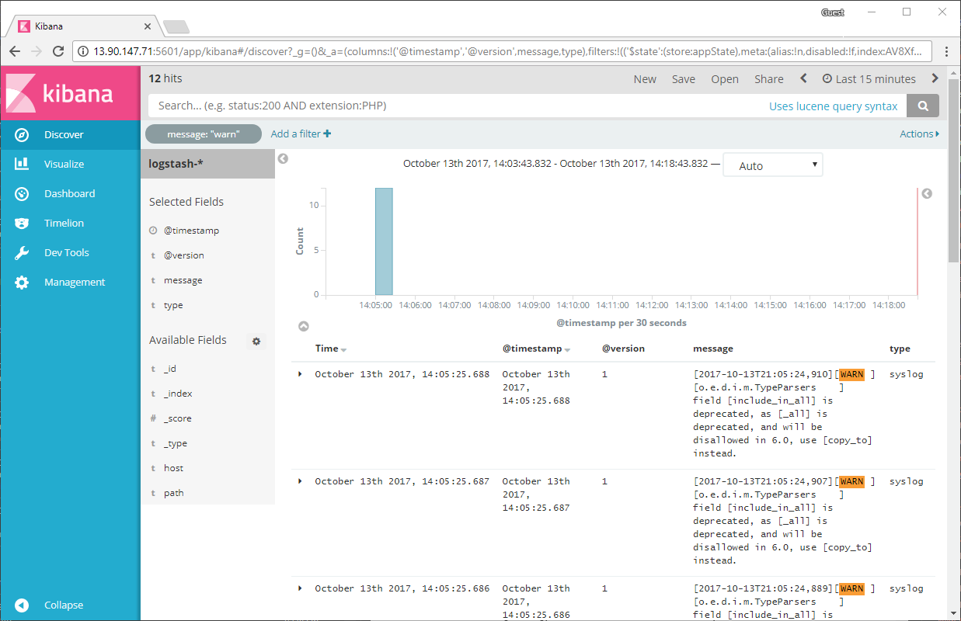The width and height of the screenshot is (961, 621).
Task: Click in the Lucene search field
Action: pos(454,106)
